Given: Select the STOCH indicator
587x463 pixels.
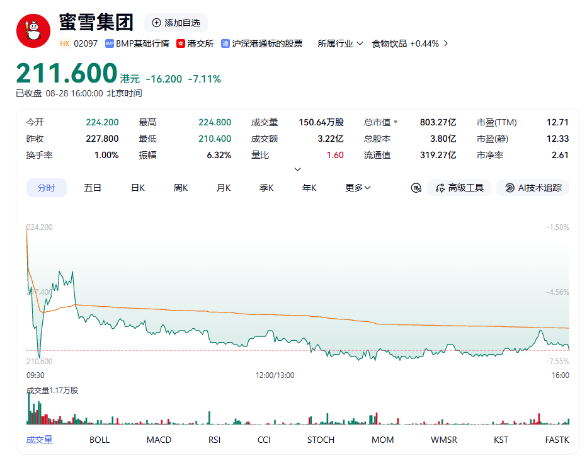Looking at the screenshot, I should pos(321,440).
